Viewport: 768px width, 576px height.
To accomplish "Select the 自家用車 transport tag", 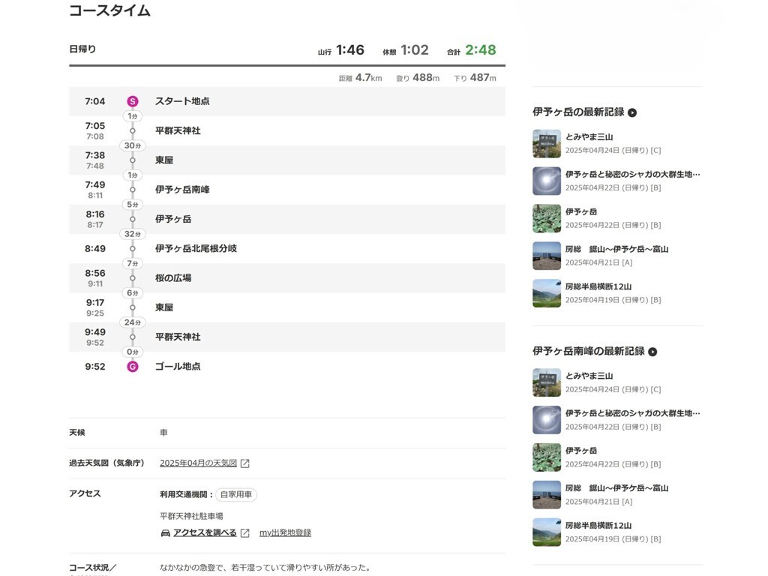I will (236, 495).
